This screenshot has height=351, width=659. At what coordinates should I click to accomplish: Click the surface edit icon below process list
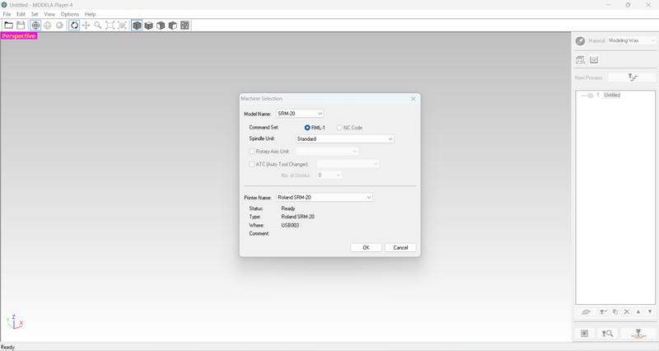(x=586, y=312)
